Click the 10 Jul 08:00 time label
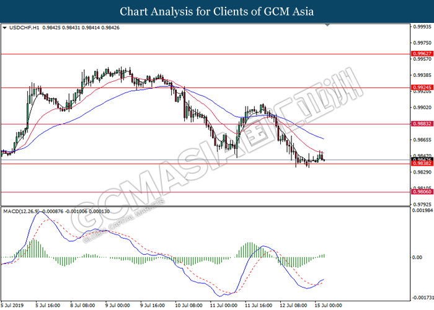Viewport: 434px width, 310px height. click(188, 305)
